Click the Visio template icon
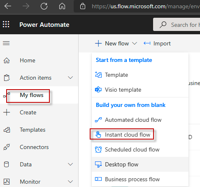This screenshot has height=187, width=200. (98, 90)
